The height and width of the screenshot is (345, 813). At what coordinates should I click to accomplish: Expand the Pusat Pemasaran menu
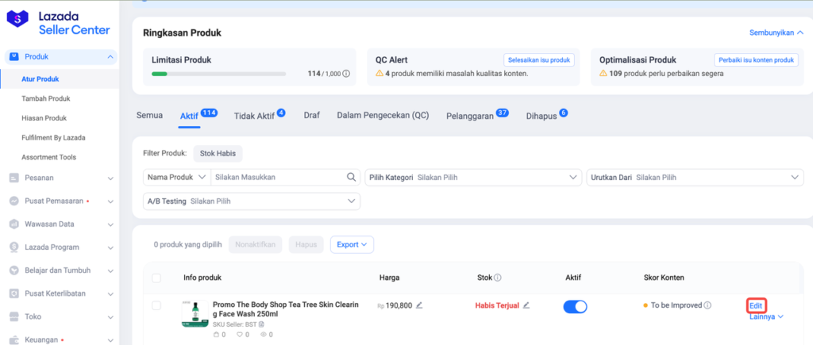click(x=110, y=201)
